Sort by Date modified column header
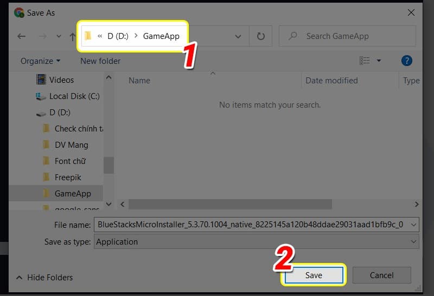Image resolution: width=434 pixels, height=296 pixels. click(331, 80)
